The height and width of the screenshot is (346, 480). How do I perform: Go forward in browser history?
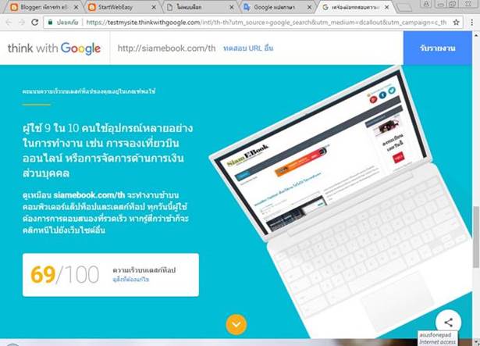[22, 23]
